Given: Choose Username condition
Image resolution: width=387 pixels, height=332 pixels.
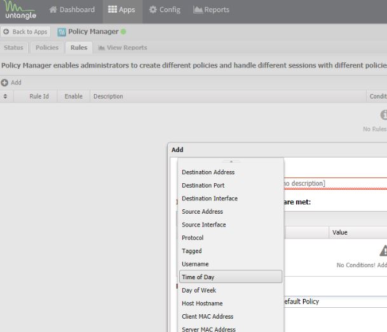Looking at the screenshot, I should tap(231, 264).
